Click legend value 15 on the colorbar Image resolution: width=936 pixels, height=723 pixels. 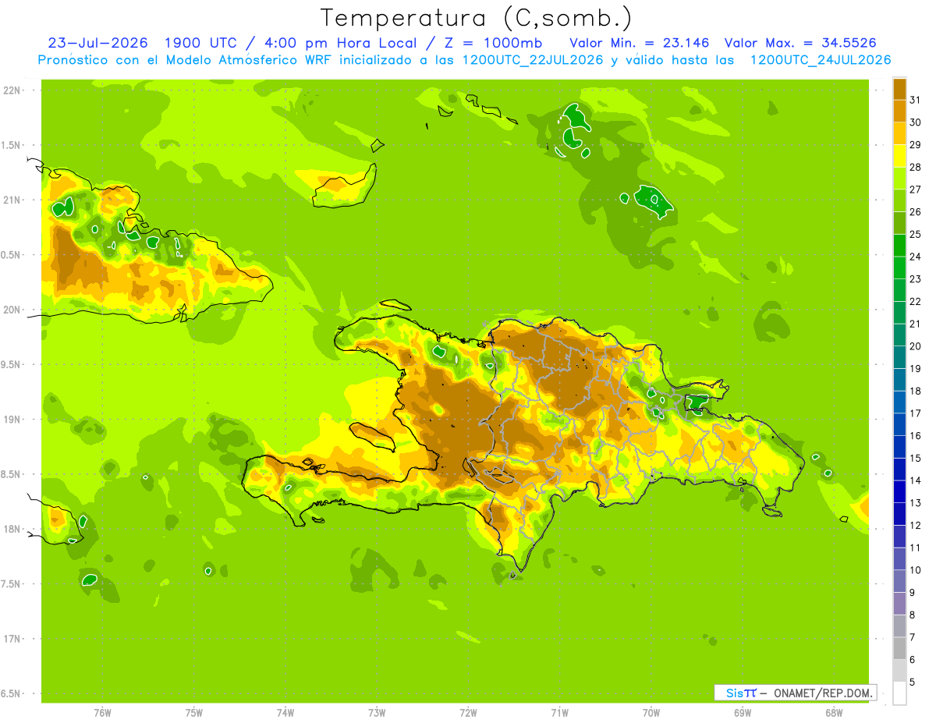click(915, 458)
